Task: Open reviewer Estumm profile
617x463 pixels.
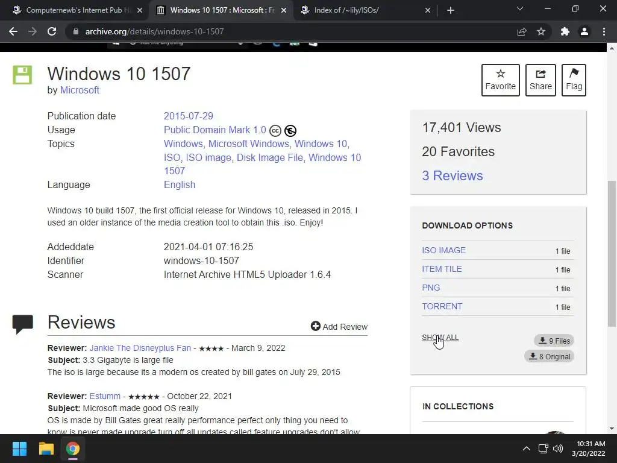Action: click(x=105, y=396)
